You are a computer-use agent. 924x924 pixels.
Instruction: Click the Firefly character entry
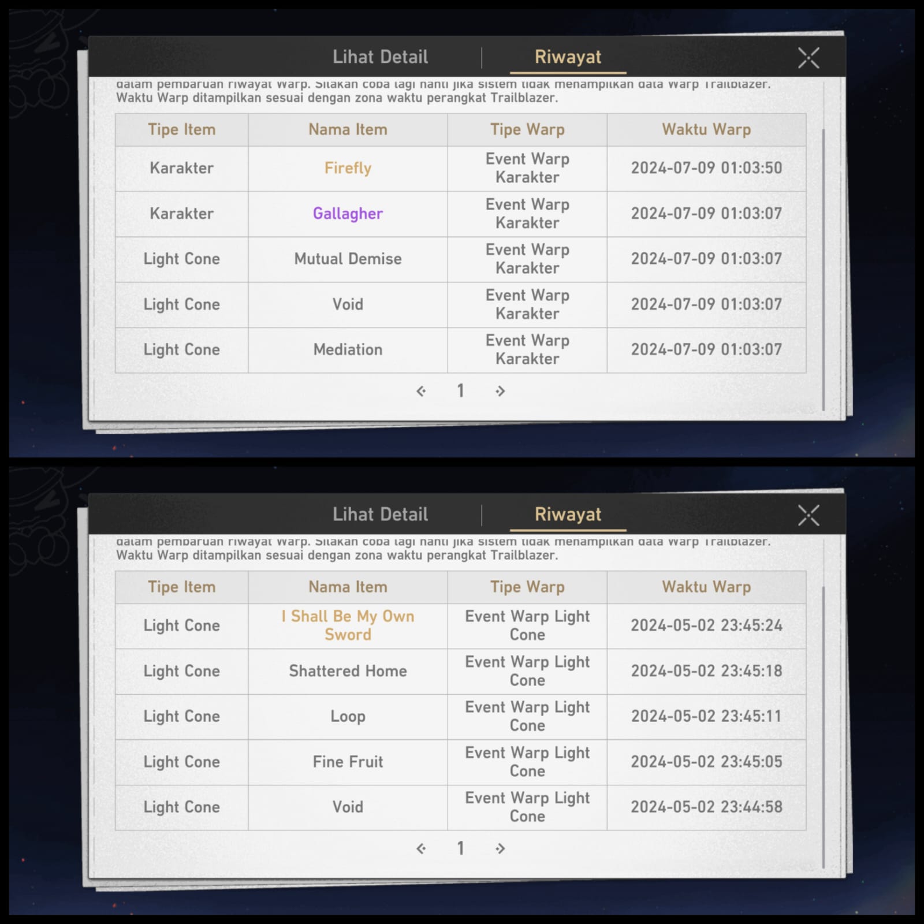point(348,168)
